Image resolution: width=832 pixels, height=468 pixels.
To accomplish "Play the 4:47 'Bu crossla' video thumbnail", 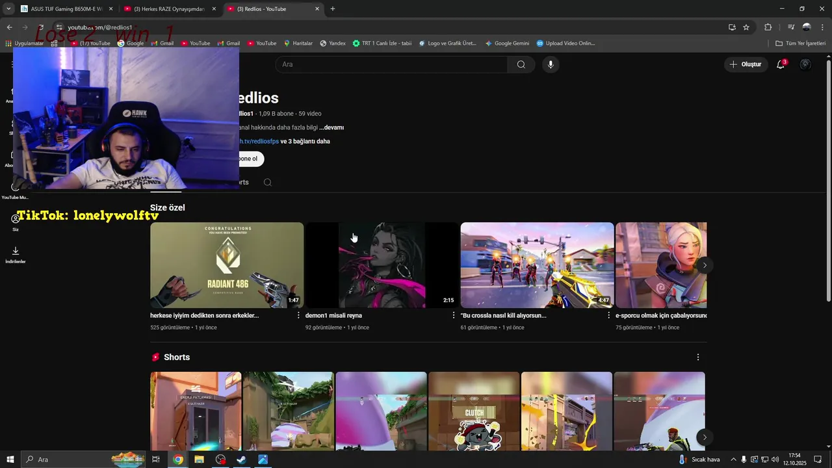I will pyautogui.click(x=538, y=265).
